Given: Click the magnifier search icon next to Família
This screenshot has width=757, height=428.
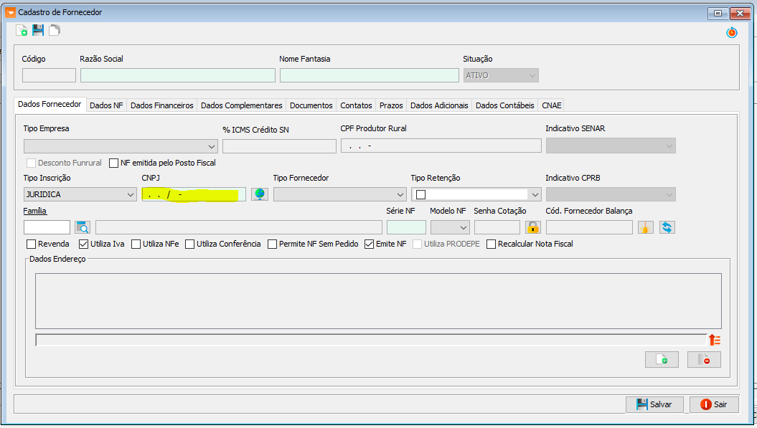Looking at the screenshot, I should (x=83, y=227).
